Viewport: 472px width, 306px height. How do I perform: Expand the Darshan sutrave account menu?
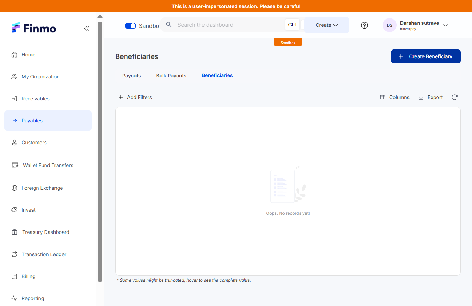445,25
